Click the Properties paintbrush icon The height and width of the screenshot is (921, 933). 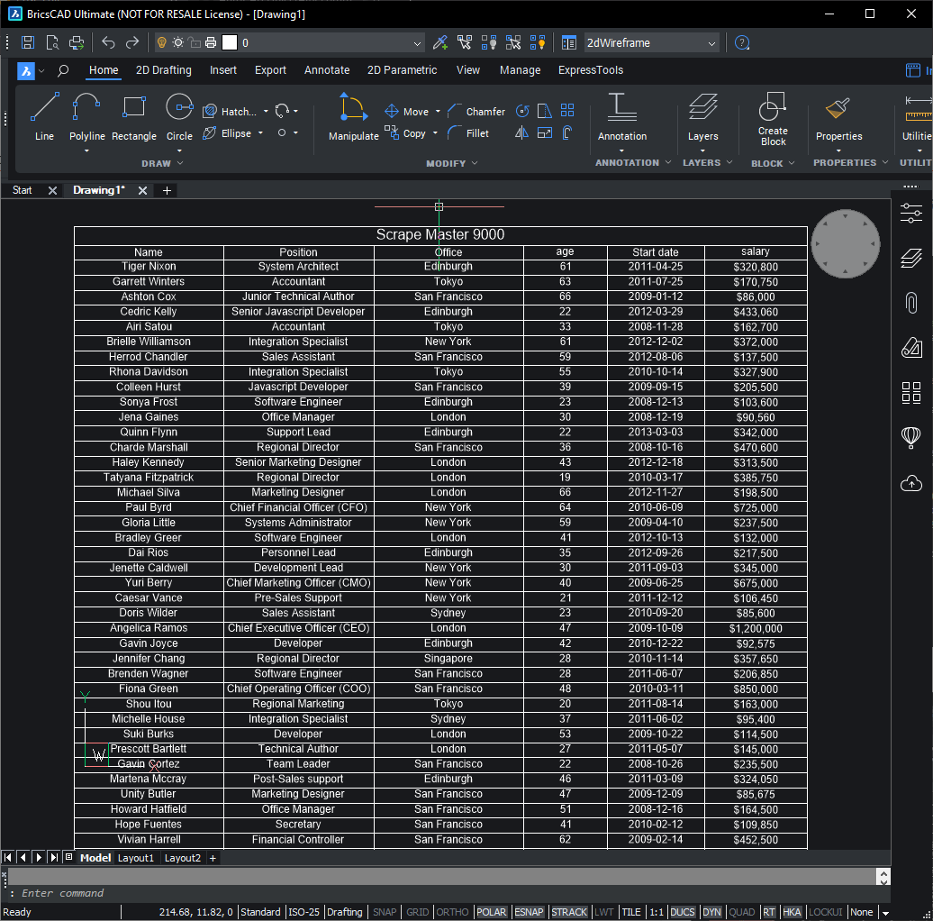838,108
